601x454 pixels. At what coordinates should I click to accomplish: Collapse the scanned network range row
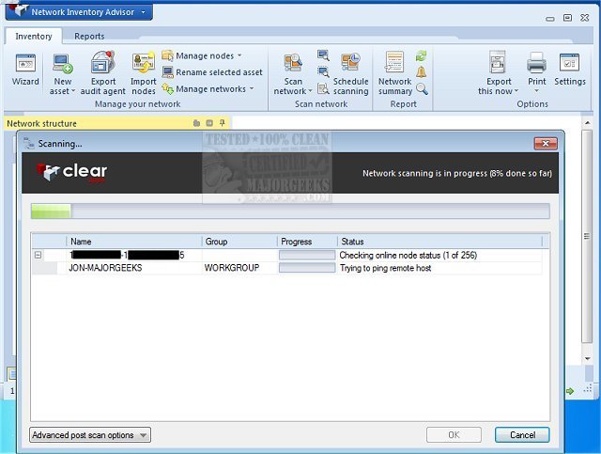tap(38, 255)
